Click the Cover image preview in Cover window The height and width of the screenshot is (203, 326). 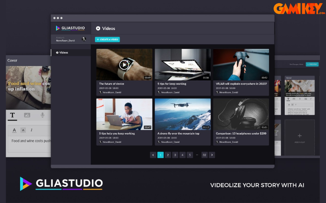pyautogui.click(x=28, y=88)
